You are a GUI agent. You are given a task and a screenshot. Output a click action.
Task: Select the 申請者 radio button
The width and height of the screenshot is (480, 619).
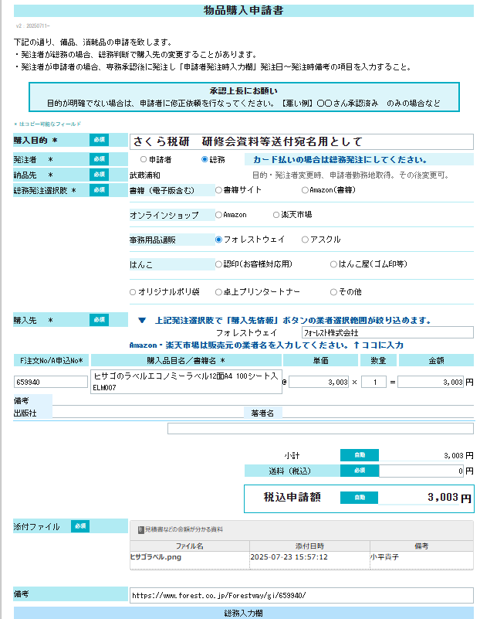click(x=144, y=159)
